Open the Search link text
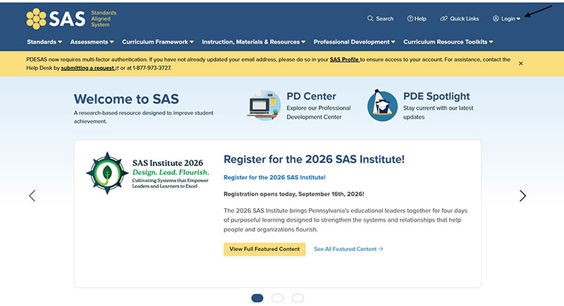Image resolution: width=564 pixels, height=306 pixels. [384, 19]
